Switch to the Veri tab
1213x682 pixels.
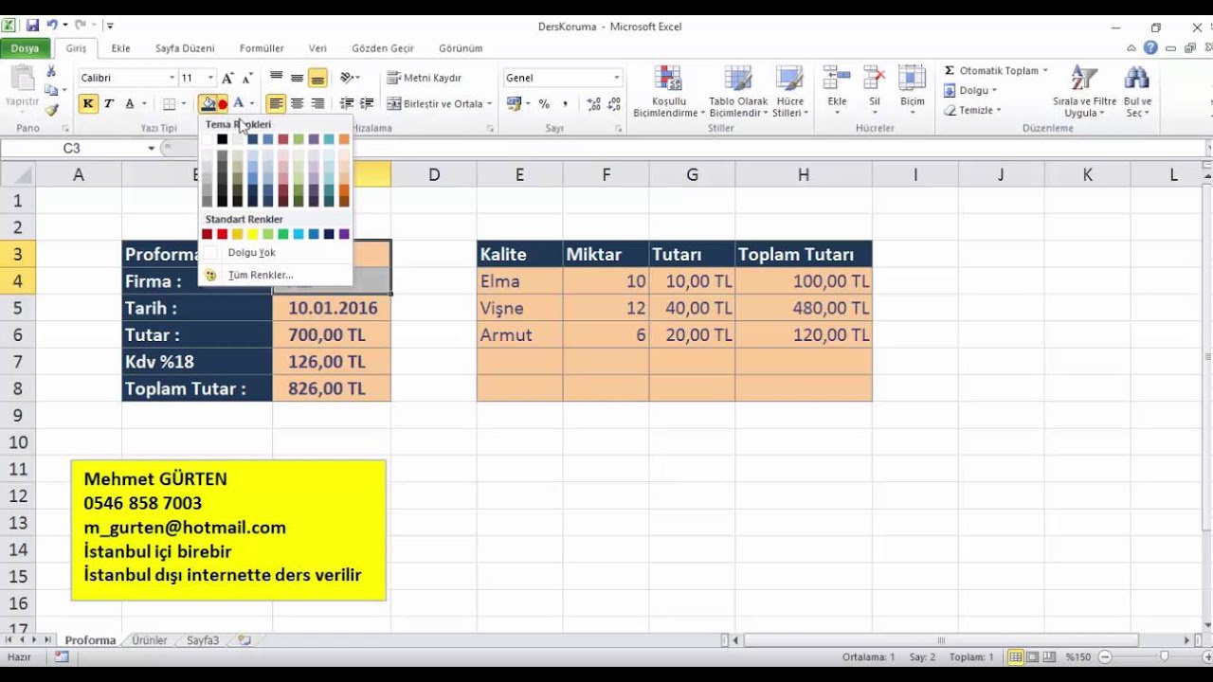click(x=317, y=48)
